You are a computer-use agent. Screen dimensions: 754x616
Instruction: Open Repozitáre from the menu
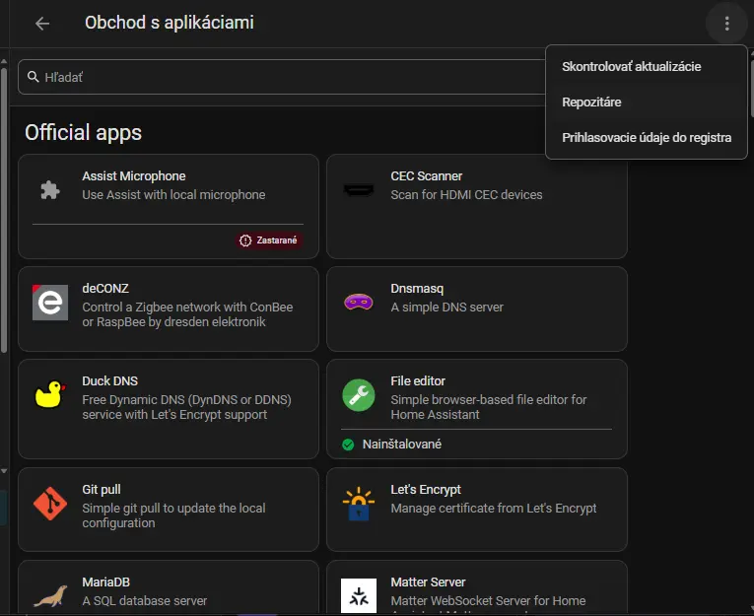point(647,102)
